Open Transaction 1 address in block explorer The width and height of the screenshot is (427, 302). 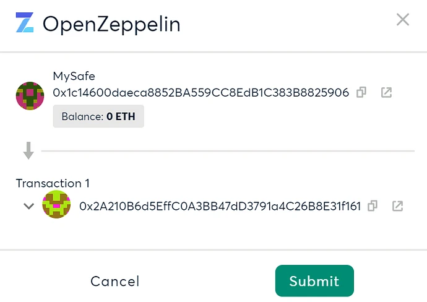[x=398, y=206]
